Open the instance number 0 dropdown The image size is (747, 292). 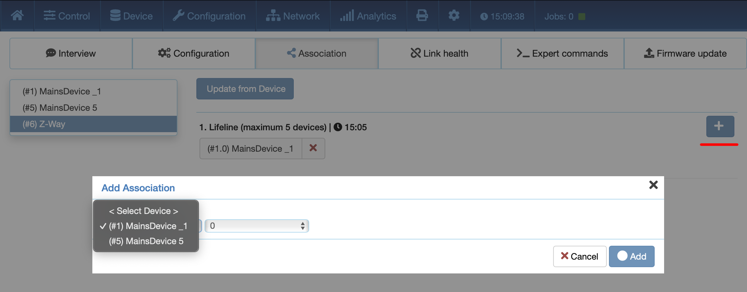tap(257, 226)
